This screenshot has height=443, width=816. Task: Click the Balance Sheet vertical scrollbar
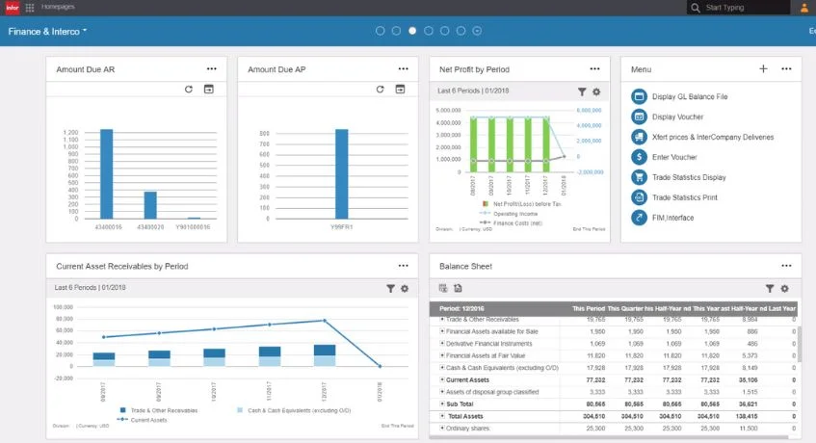pyautogui.click(x=800, y=345)
